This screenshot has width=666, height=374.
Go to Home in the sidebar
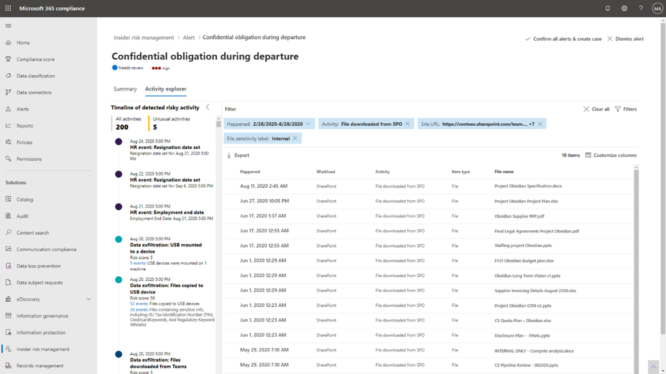tap(23, 43)
